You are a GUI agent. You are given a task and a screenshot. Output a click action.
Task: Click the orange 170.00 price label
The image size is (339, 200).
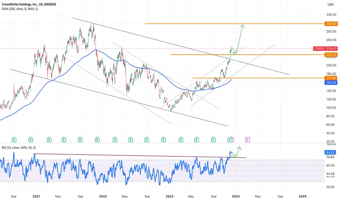[331, 78]
